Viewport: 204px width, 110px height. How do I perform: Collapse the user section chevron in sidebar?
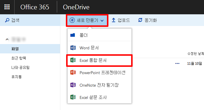[7, 39]
